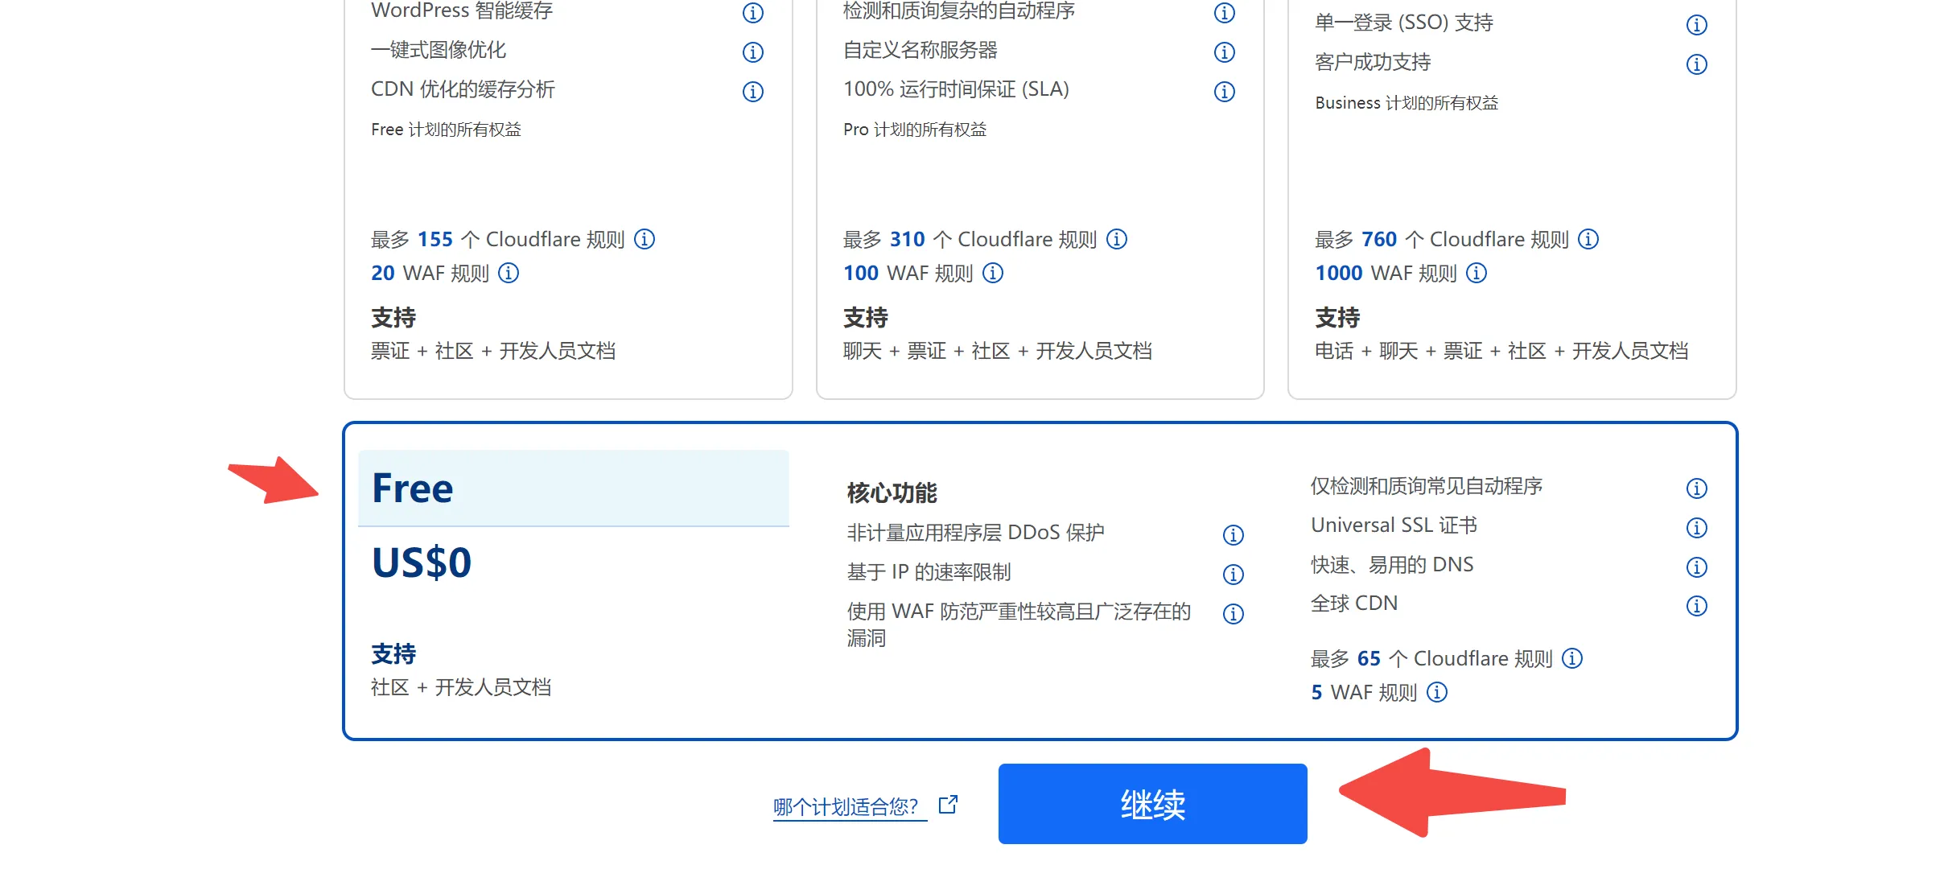Click the US$0 price text

(422, 562)
